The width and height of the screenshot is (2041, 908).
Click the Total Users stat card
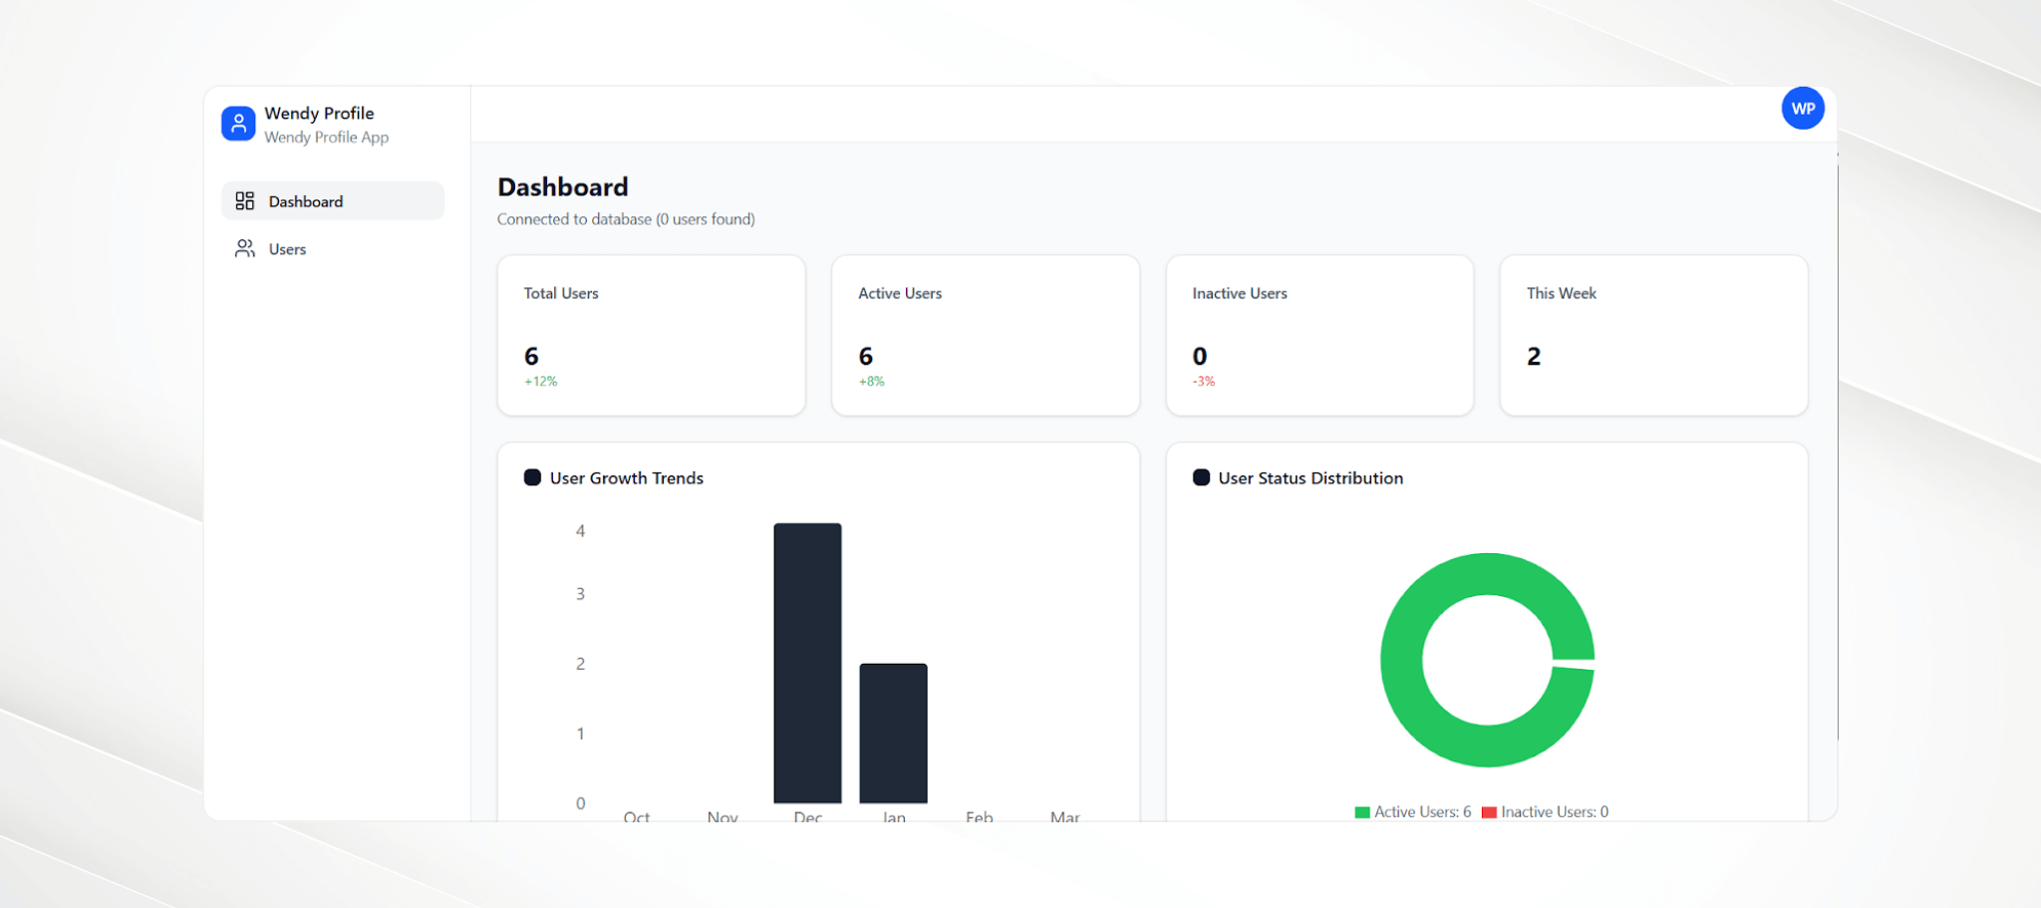(x=651, y=335)
